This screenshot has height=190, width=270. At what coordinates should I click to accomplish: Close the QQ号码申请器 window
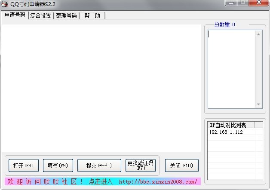click(x=259, y=3)
